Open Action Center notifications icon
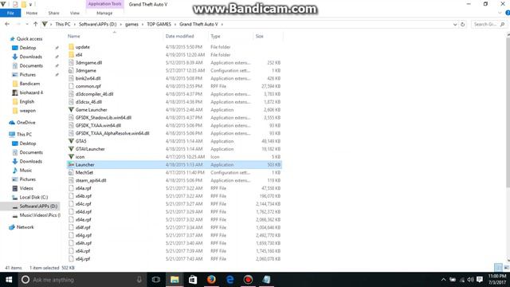The width and height of the screenshot is (510, 287). (x=480, y=280)
